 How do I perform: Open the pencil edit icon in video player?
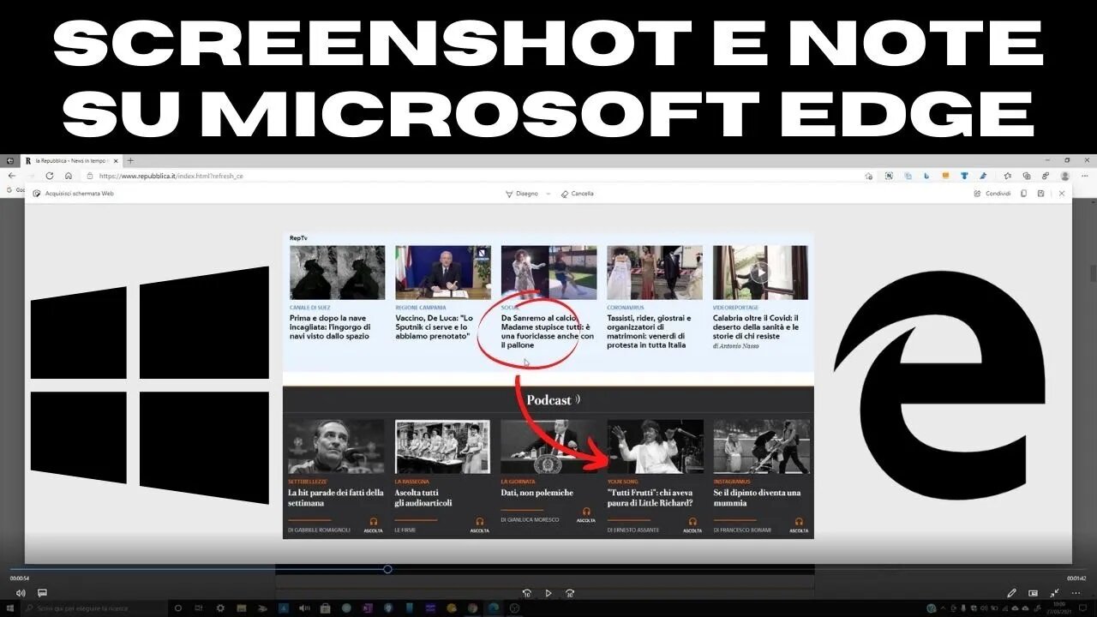[x=1012, y=593]
